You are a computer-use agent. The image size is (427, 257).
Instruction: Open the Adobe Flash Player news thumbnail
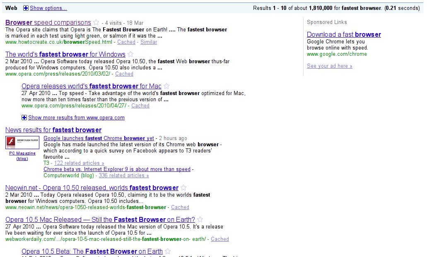(x=22, y=143)
